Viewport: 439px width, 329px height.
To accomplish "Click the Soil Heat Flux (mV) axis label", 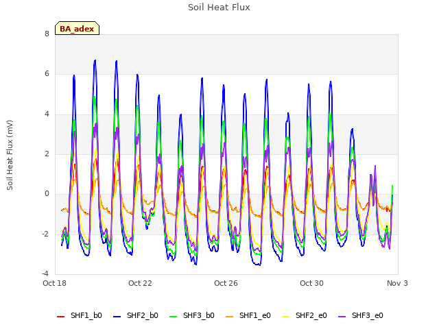I will click(x=10, y=156).
